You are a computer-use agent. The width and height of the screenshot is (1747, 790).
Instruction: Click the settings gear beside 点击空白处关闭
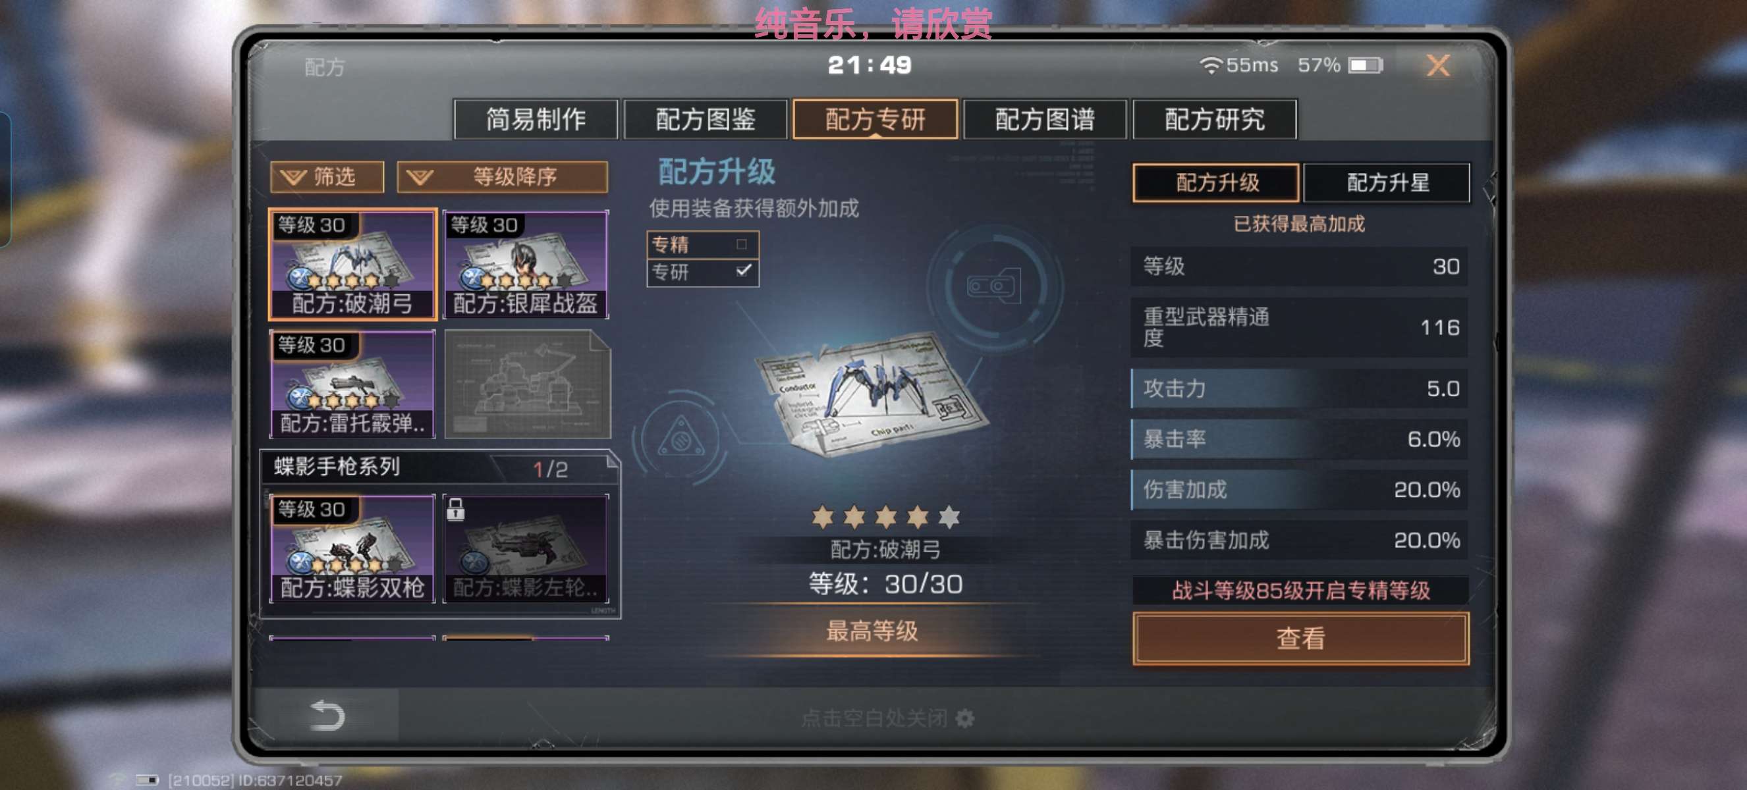964,718
